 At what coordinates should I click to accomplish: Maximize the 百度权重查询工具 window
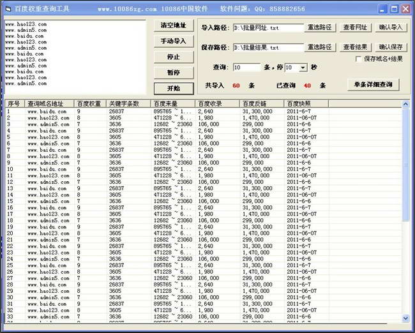394,10
